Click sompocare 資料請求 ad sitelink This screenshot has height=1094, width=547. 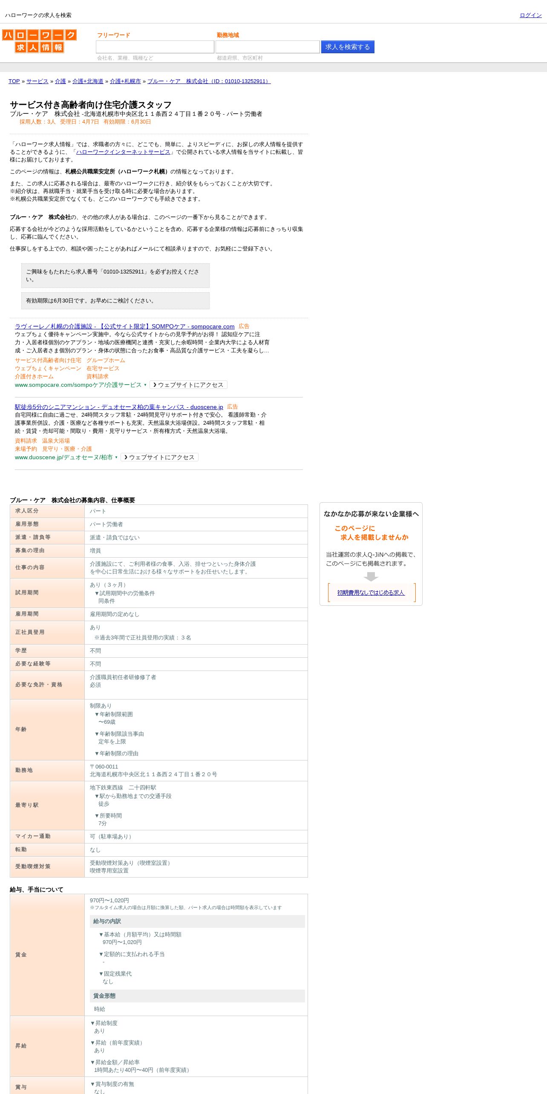98,377
